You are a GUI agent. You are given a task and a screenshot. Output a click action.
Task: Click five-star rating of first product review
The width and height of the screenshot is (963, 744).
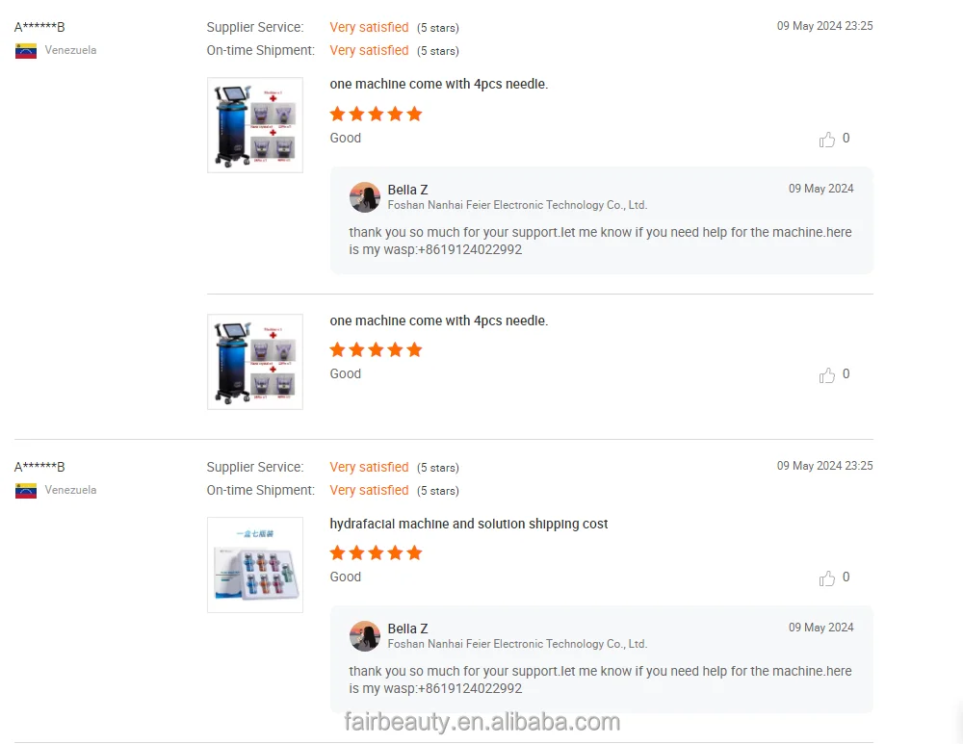376,114
